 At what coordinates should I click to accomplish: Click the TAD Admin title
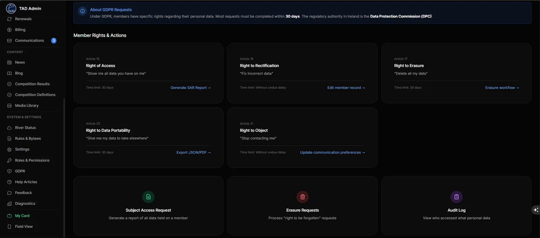pos(30,8)
